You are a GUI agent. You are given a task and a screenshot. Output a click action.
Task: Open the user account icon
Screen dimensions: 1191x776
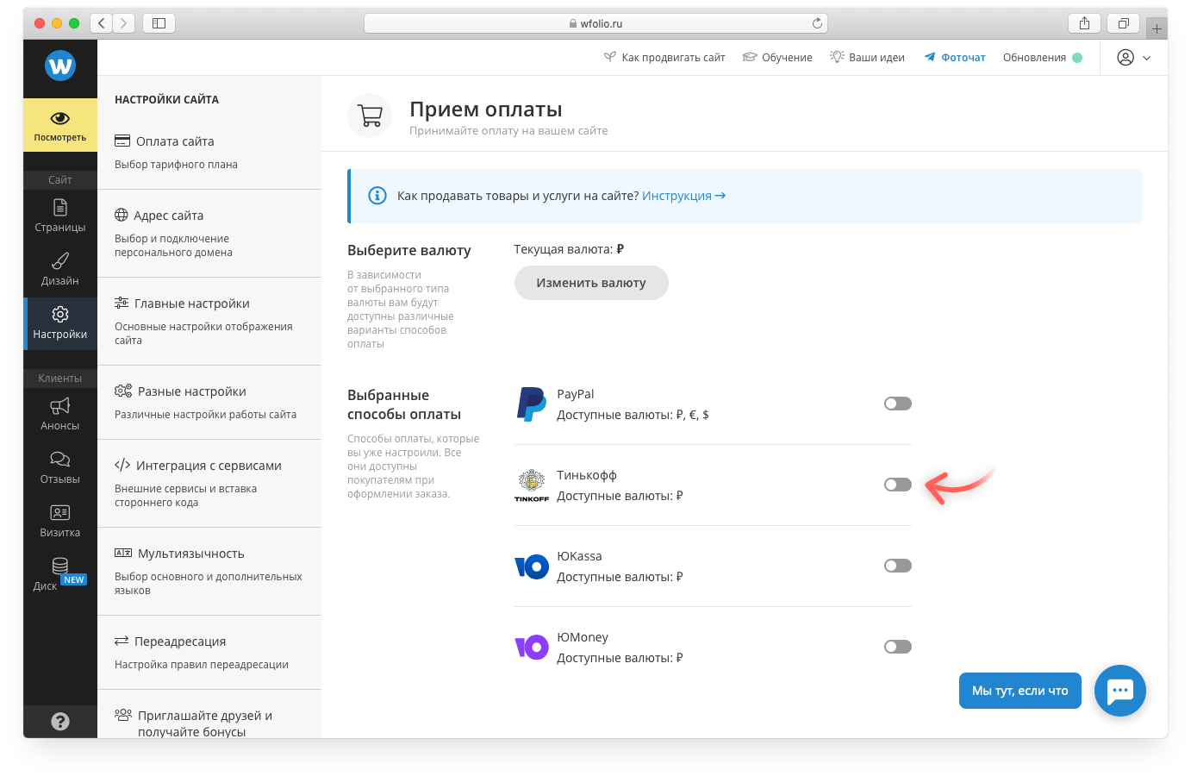pyautogui.click(x=1126, y=58)
